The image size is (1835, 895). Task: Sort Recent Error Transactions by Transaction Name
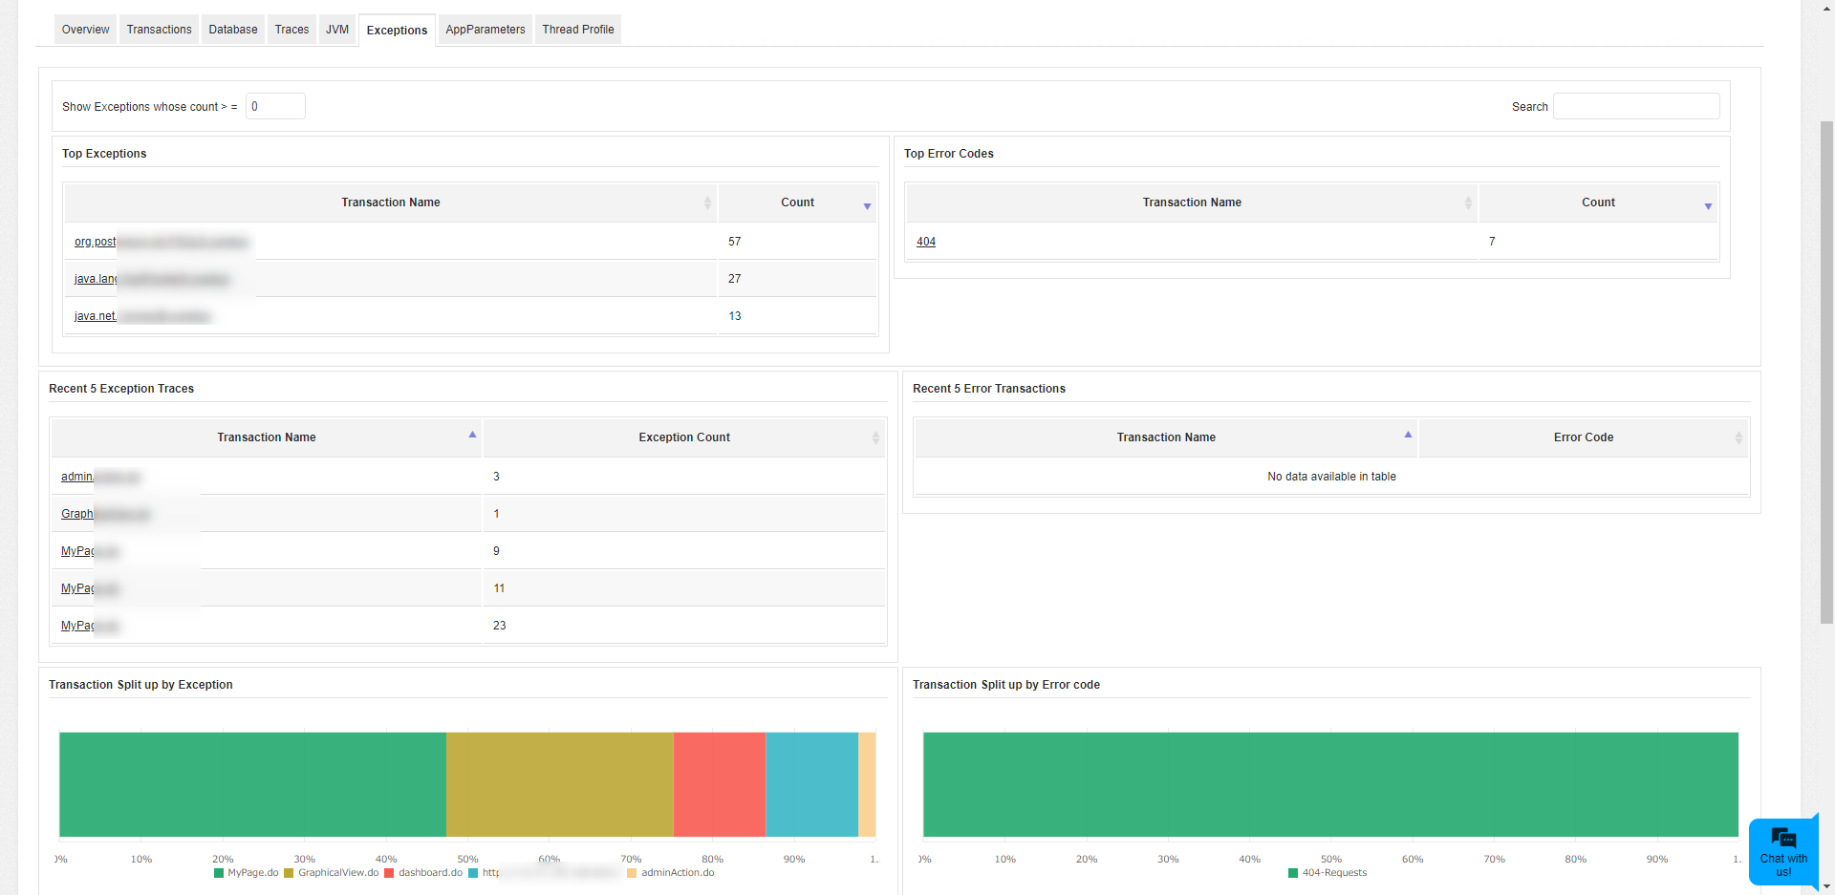point(1408,436)
